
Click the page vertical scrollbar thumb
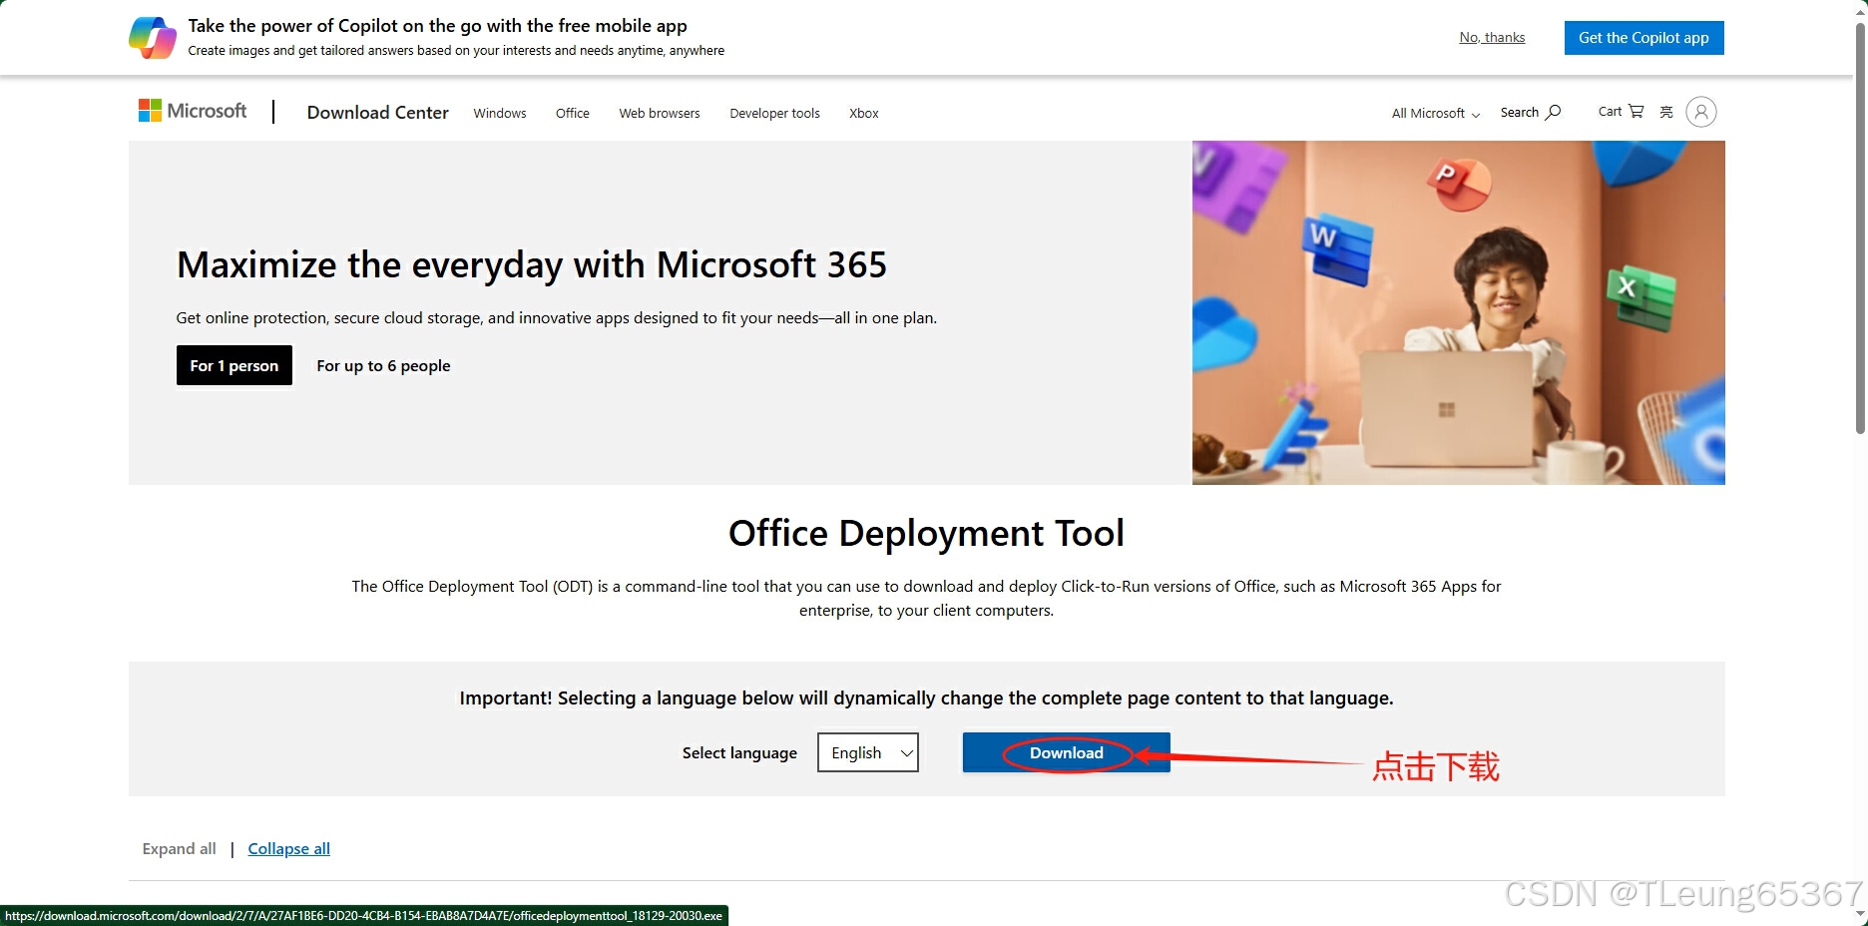point(1860,228)
